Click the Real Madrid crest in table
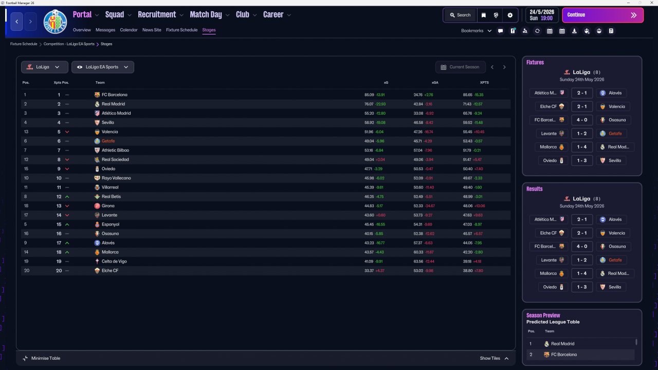This screenshot has height=370, width=658. tap(97, 104)
